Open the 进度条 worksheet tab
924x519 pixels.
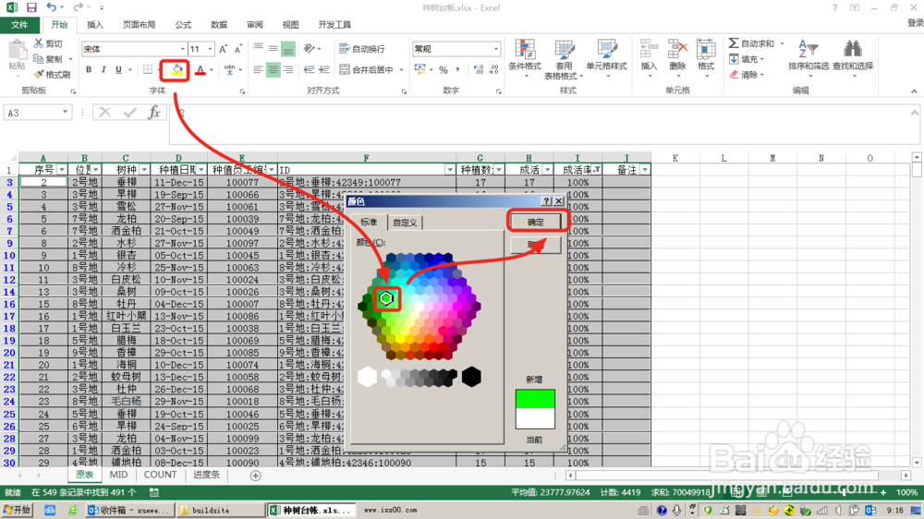206,475
